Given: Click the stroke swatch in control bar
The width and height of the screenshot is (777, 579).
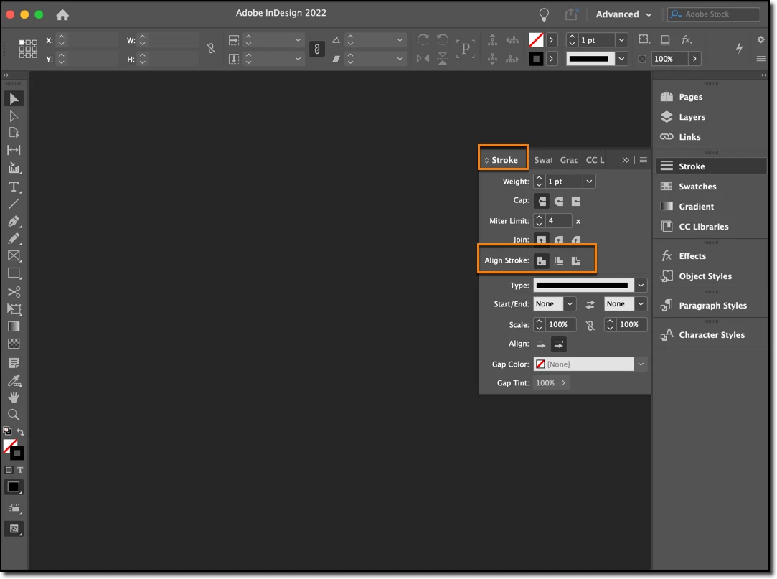Looking at the screenshot, I should point(536,59).
